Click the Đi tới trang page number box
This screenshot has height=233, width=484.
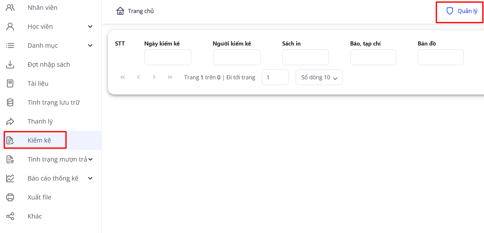[275, 77]
